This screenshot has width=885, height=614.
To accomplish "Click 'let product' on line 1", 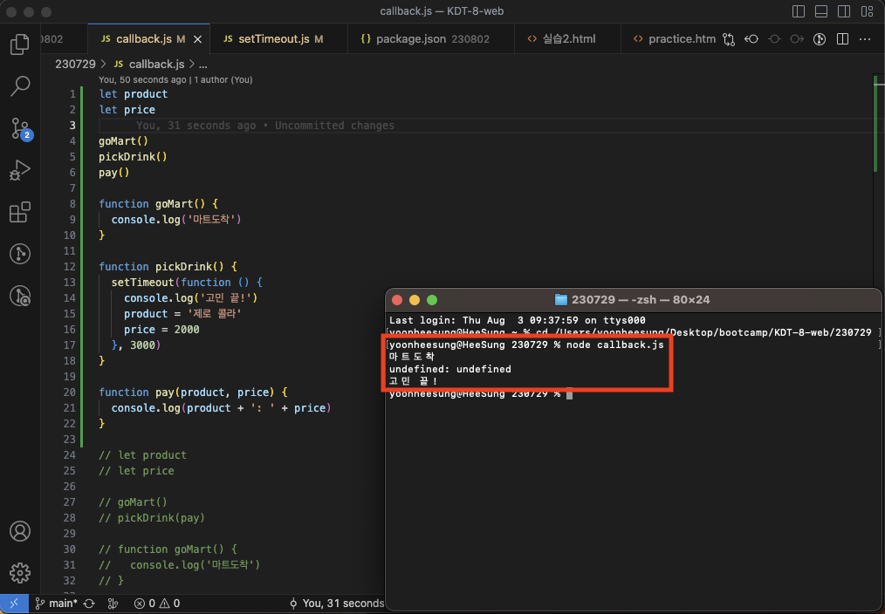I will (134, 94).
